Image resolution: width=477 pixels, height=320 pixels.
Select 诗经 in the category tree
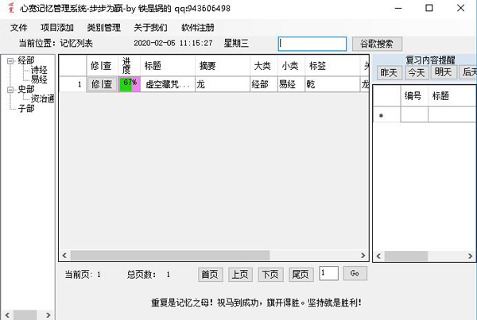tap(40, 70)
